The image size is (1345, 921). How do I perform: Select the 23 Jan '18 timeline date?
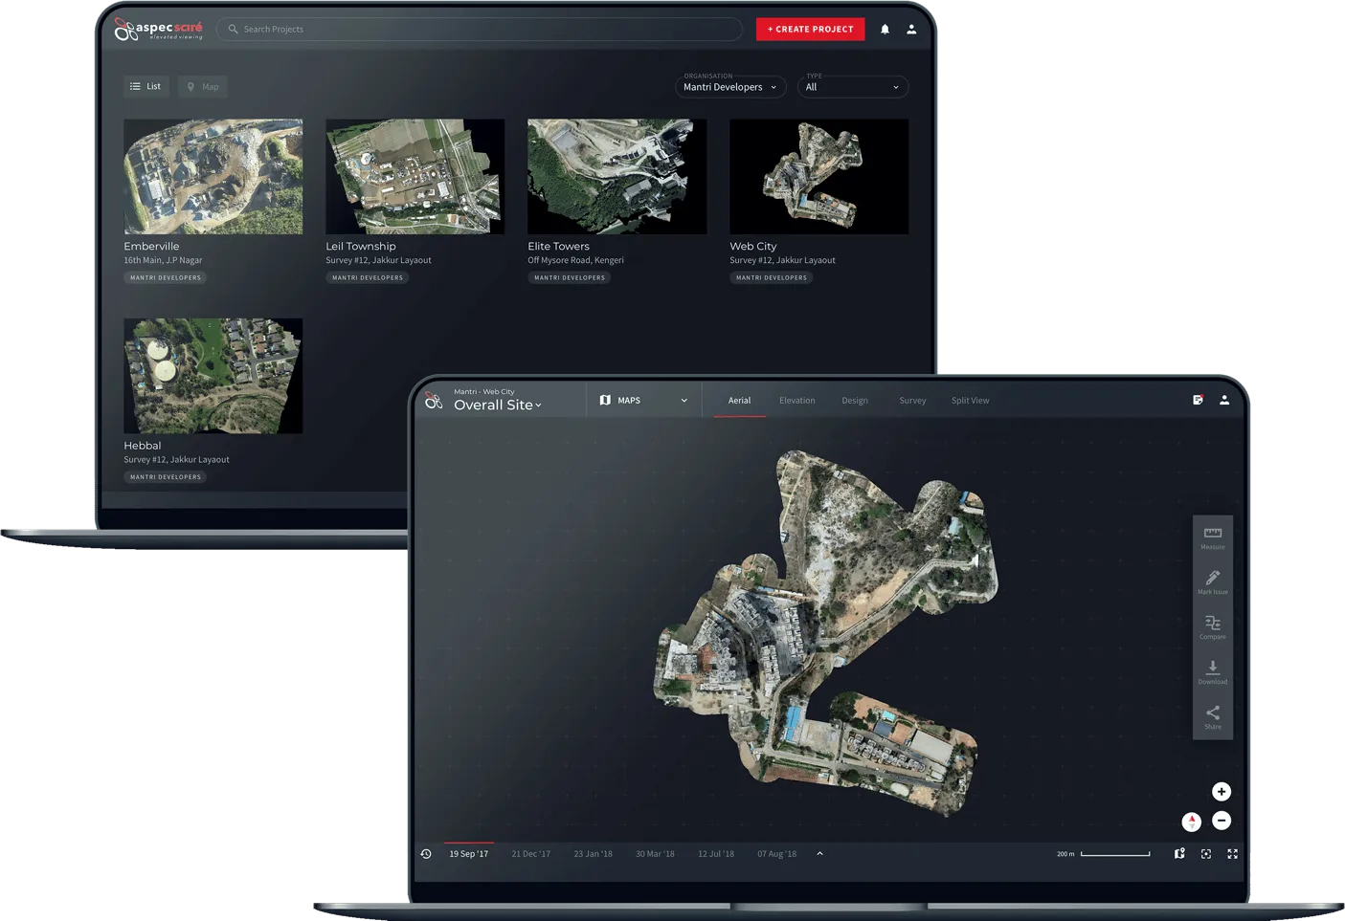(594, 854)
